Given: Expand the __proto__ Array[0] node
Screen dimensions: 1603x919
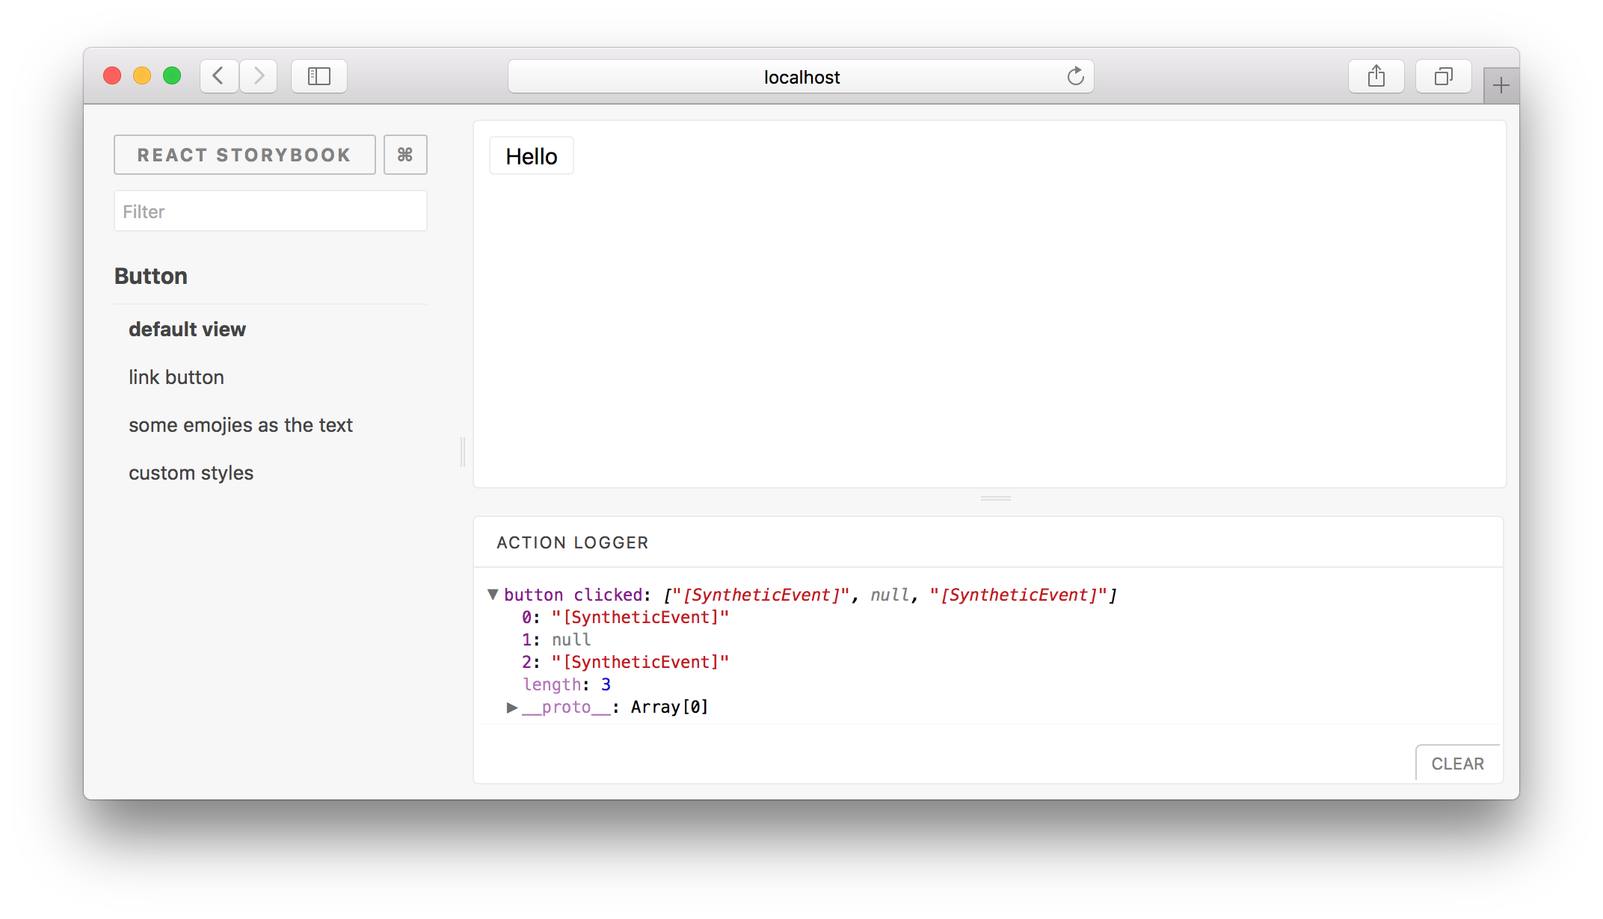Looking at the screenshot, I should (512, 707).
